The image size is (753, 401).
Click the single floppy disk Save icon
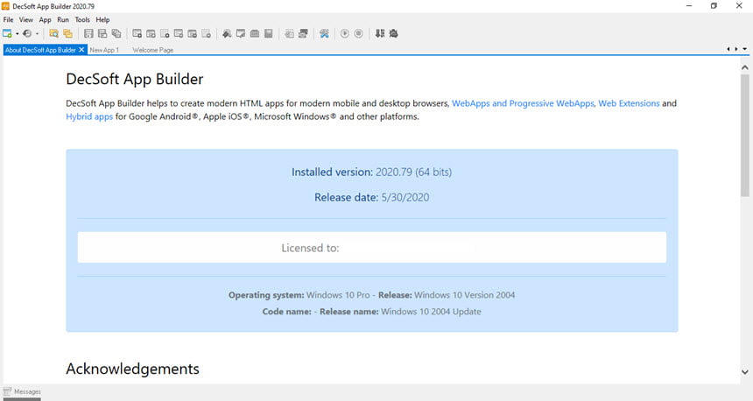click(88, 33)
